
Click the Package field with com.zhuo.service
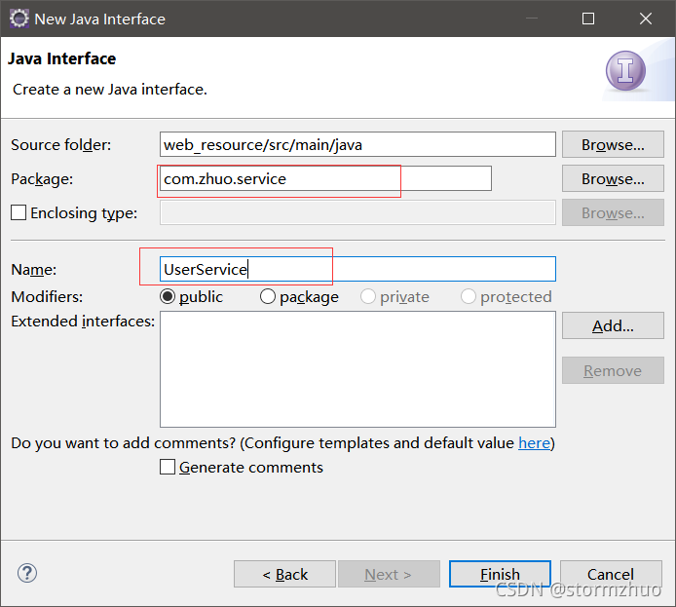click(x=325, y=178)
